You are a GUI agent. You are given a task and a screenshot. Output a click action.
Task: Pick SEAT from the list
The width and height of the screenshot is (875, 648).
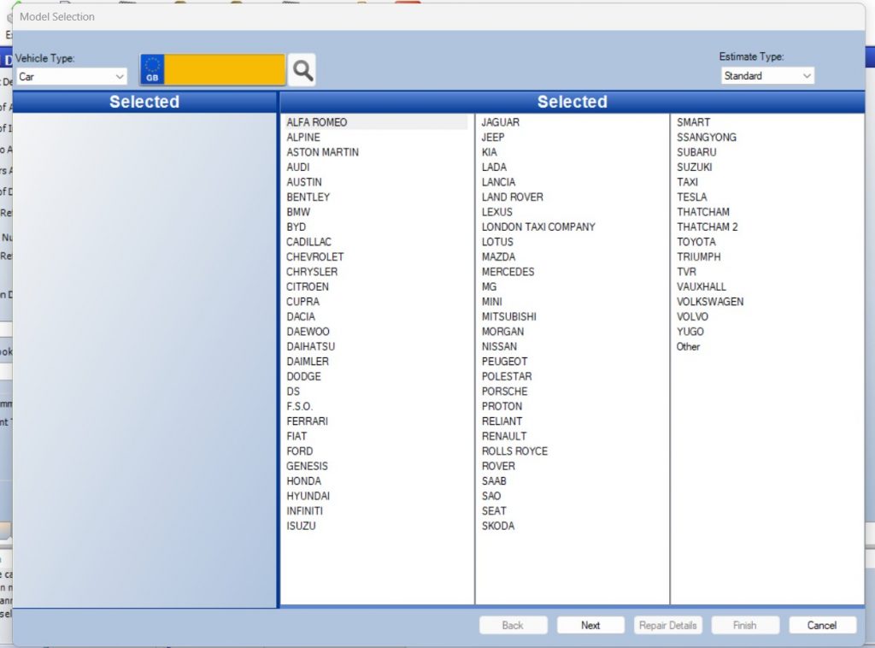click(x=494, y=510)
